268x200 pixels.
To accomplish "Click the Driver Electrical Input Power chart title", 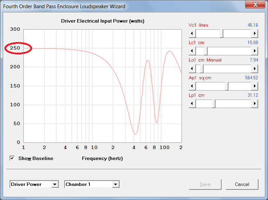I will (x=103, y=21).
